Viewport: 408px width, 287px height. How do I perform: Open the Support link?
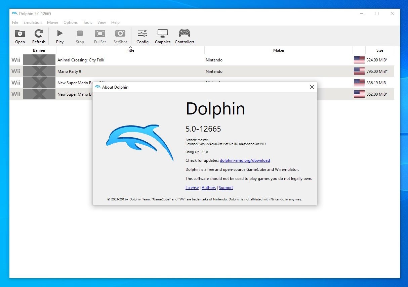click(226, 188)
